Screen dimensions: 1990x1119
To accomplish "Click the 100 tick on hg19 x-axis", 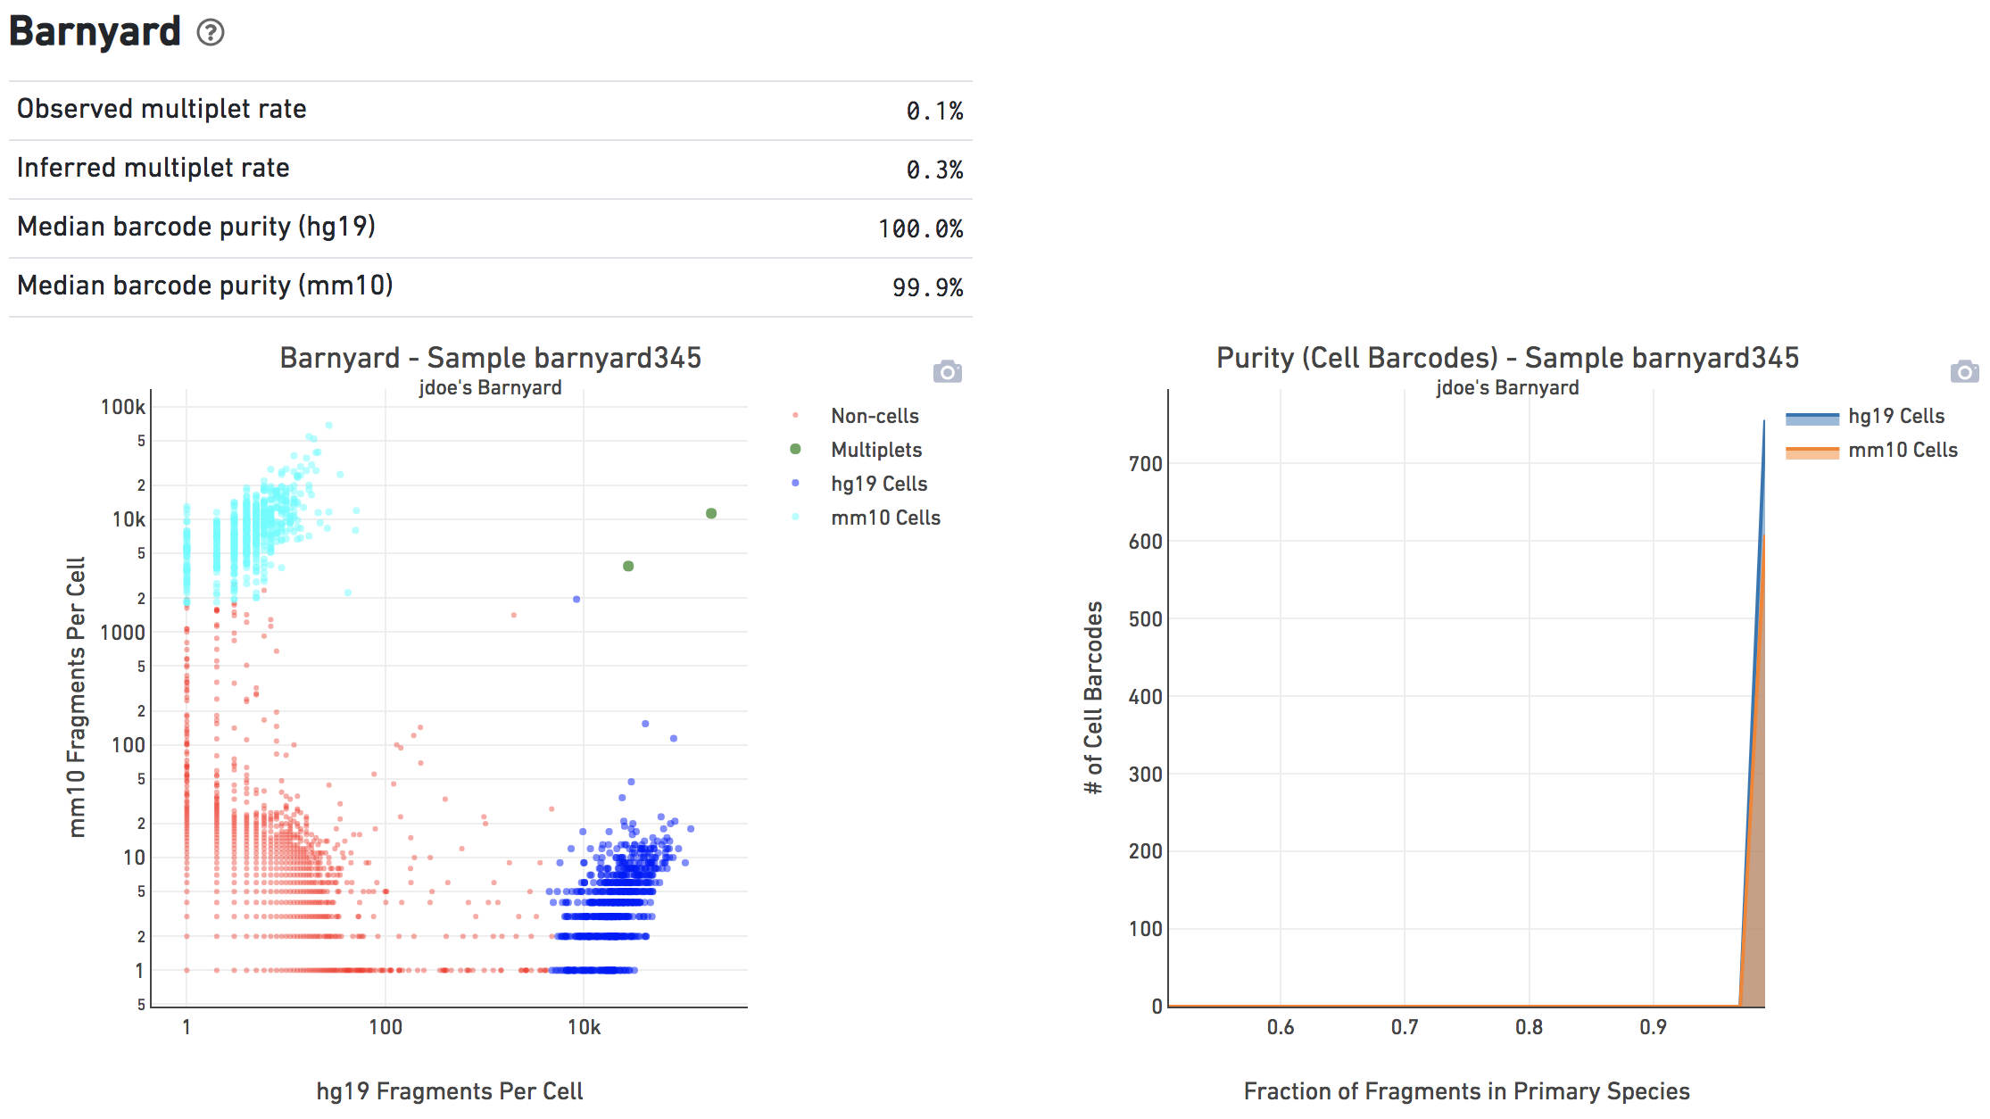I will (386, 1027).
